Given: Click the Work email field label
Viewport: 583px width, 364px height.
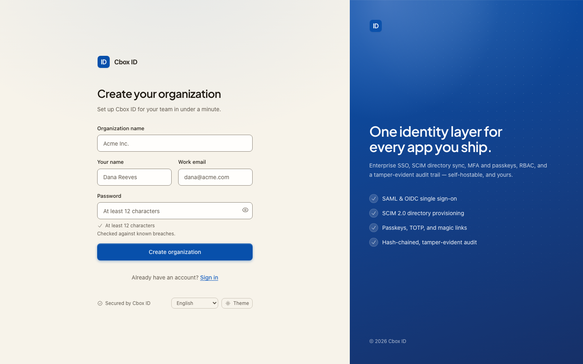Looking at the screenshot, I should click(192, 162).
